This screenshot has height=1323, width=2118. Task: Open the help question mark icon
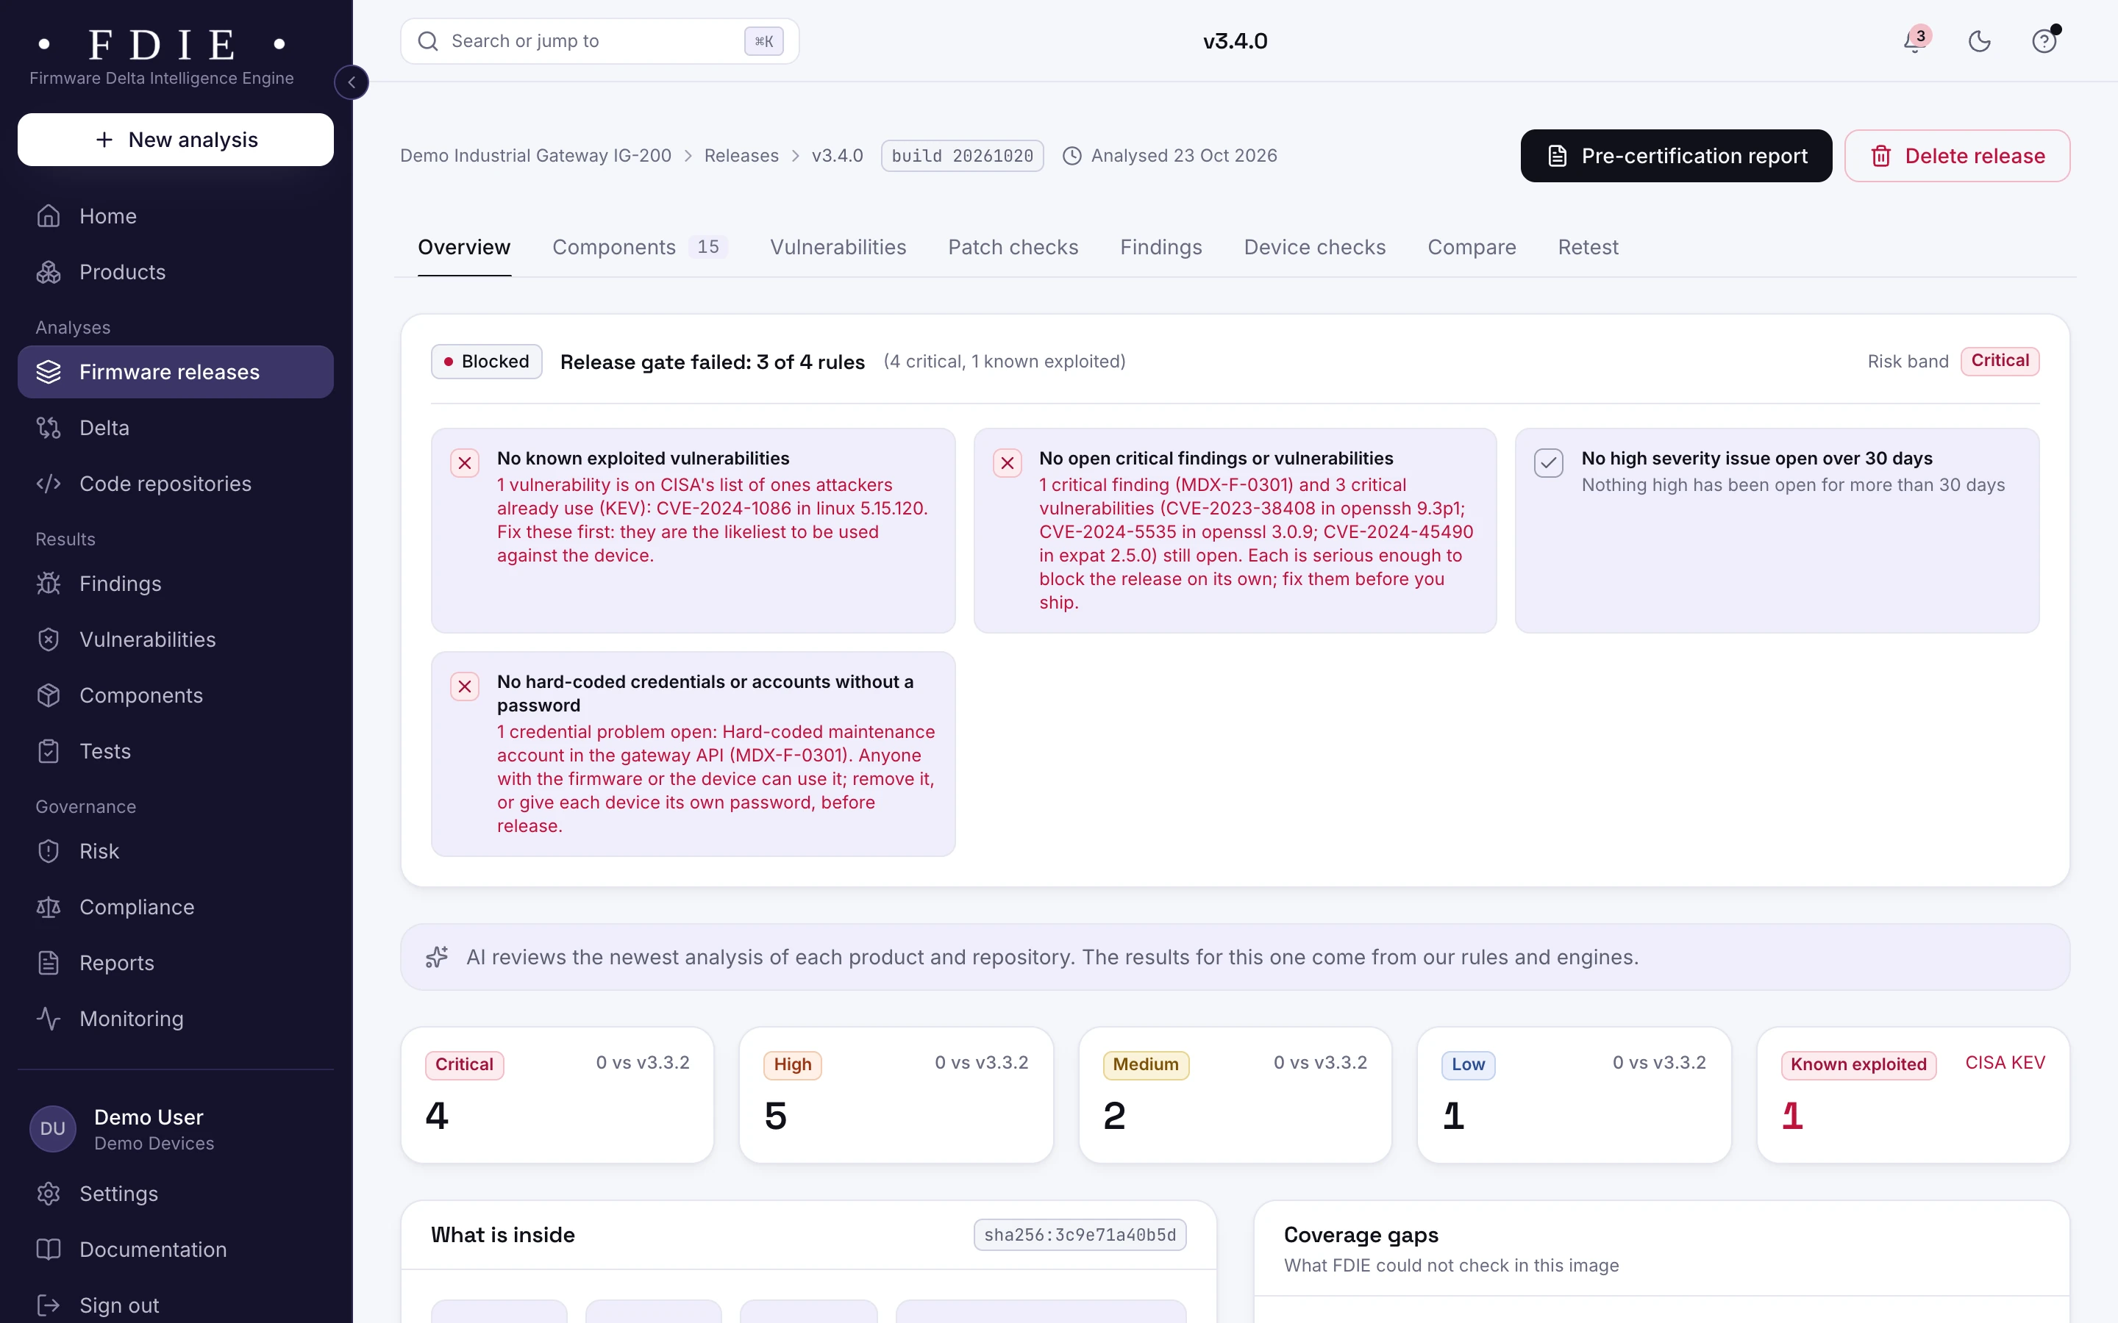[x=2044, y=41]
